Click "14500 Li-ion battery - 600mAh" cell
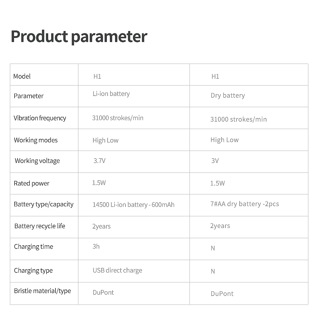Viewport: 318px width, 330px height. (x=133, y=205)
